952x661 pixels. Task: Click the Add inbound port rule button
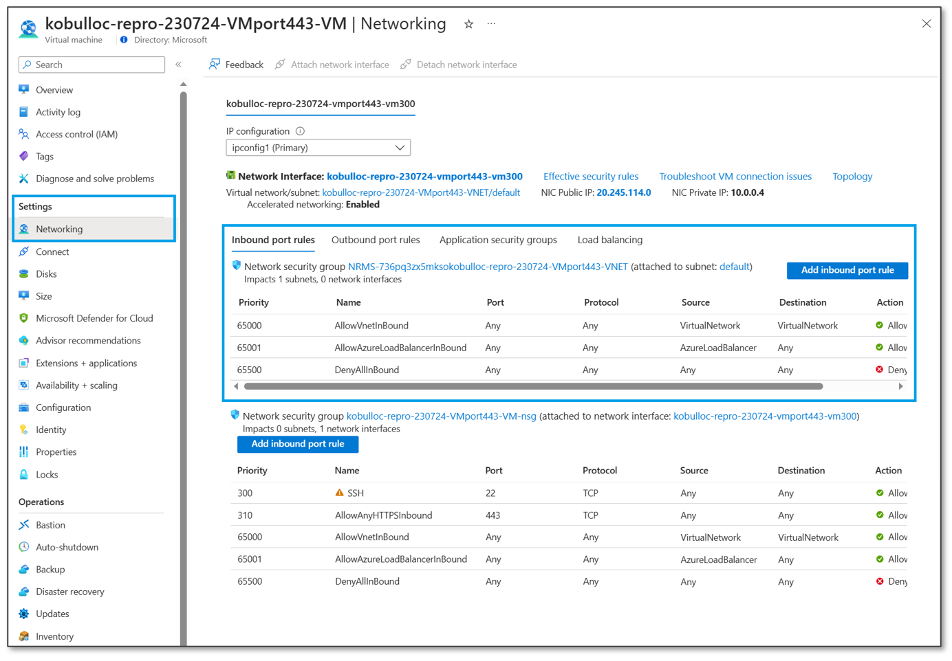pos(847,270)
